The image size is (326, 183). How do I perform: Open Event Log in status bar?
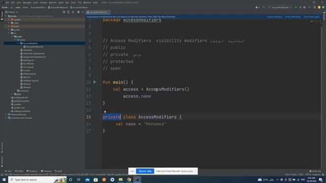point(315,171)
